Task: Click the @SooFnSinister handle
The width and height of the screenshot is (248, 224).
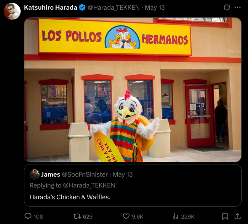Action: click(x=85, y=175)
